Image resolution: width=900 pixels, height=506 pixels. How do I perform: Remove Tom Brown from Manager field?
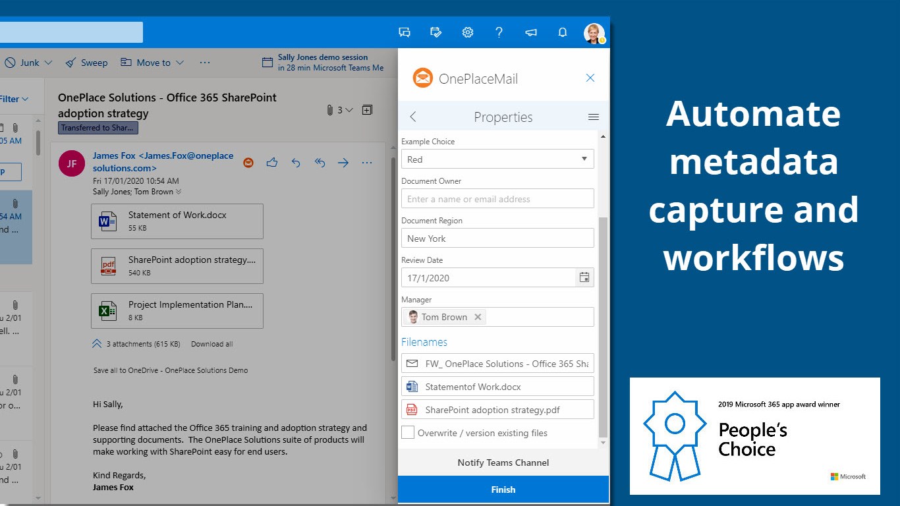(x=478, y=317)
